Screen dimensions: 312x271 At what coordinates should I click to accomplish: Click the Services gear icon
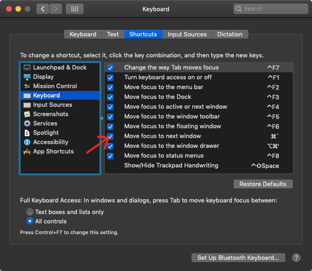27,124
